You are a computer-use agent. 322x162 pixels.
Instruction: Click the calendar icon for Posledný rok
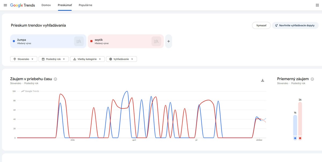click(x=43, y=59)
